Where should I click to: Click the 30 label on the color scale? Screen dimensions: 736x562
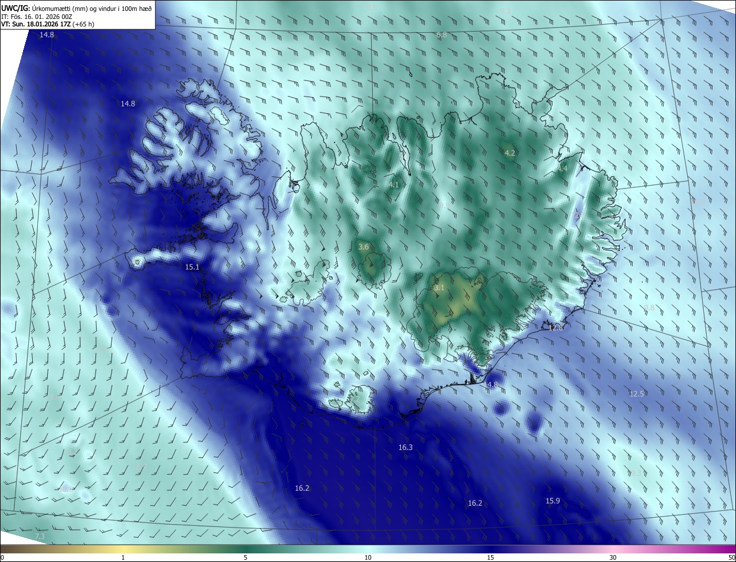click(613, 557)
